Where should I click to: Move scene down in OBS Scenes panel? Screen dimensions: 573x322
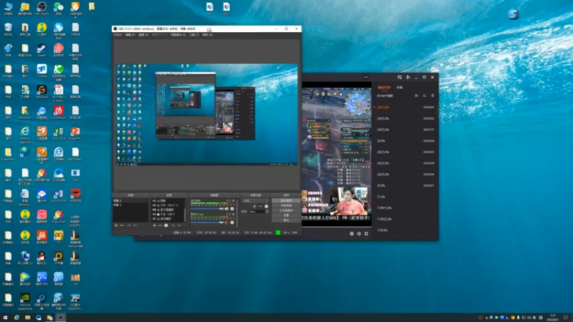click(x=135, y=225)
